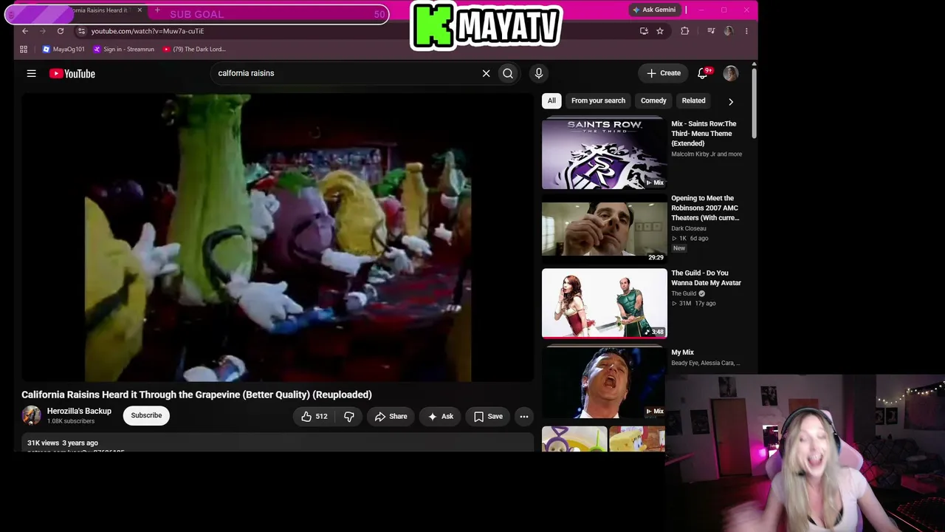945x532 pixels.
Task: Click the video title California Raisins text
Action: [196, 395]
